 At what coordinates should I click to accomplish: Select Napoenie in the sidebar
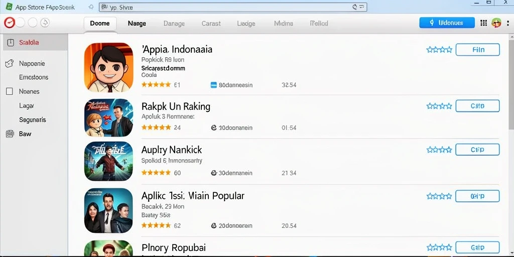point(32,64)
